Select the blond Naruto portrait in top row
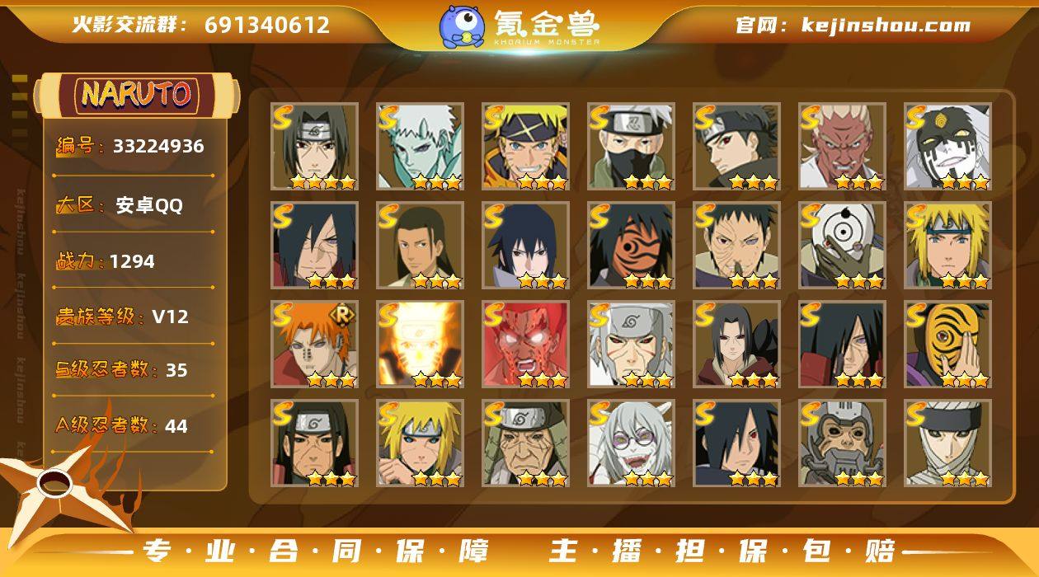Viewport: 1039px width, 577px height. click(525, 147)
